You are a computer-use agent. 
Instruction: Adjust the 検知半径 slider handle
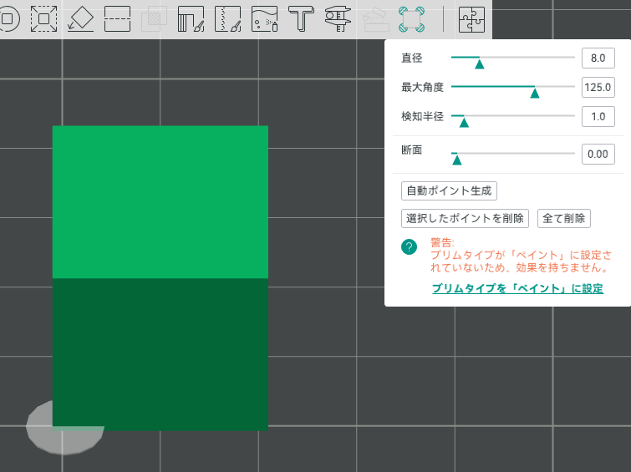[464, 122]
